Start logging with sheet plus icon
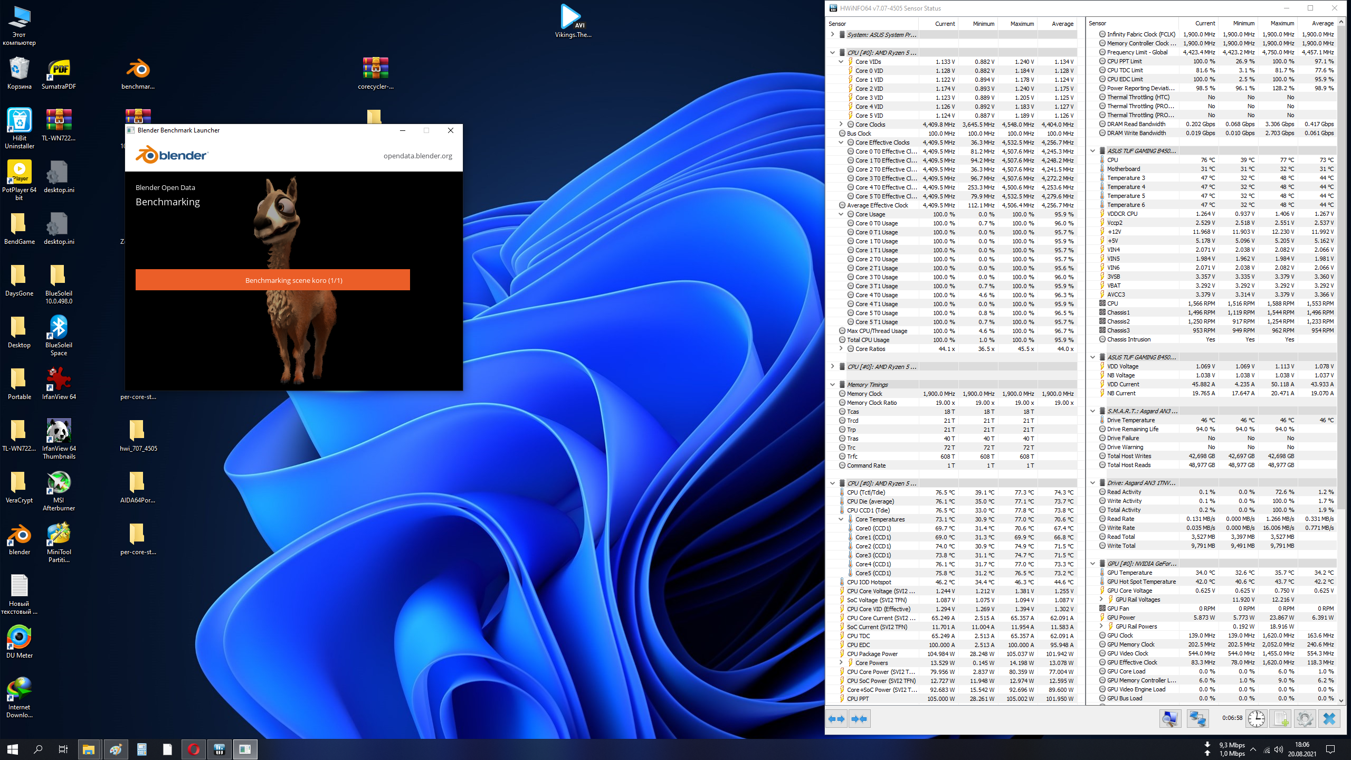This screenshot has height=760, width=1351. [x=1281, y=719]
